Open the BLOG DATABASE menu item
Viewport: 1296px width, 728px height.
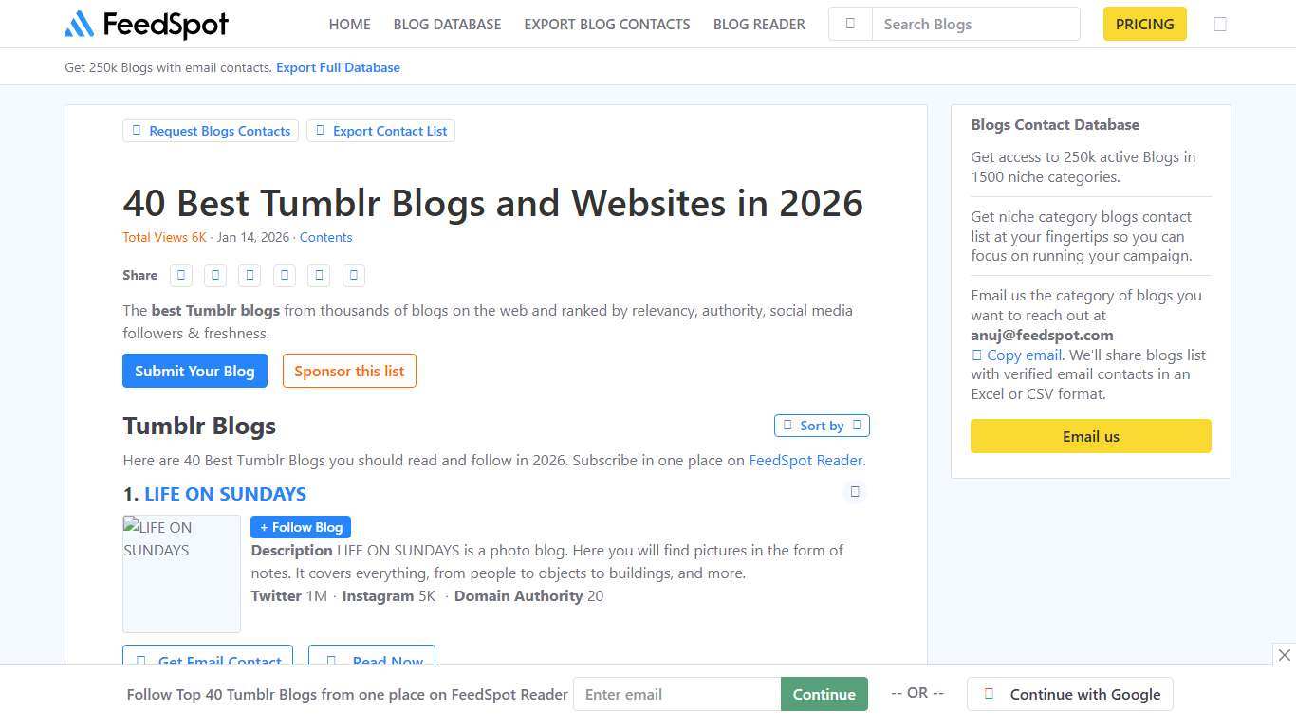click(x=447, y=24)
